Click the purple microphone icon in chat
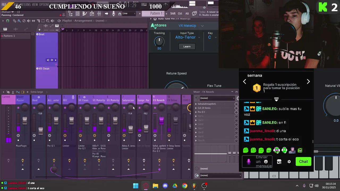The width and height of the screenshot is (340, 191). pos(249,162)
